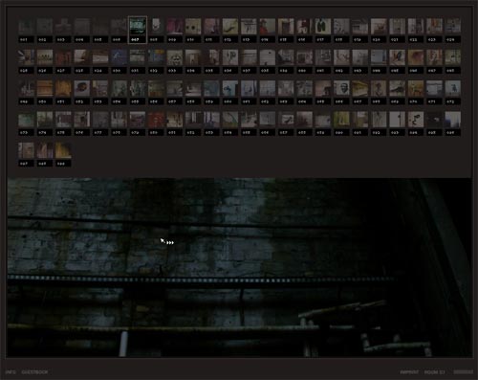Open thumbnail 025 in second row
This screenshot has width=478, height=380.
click(26, 57)
